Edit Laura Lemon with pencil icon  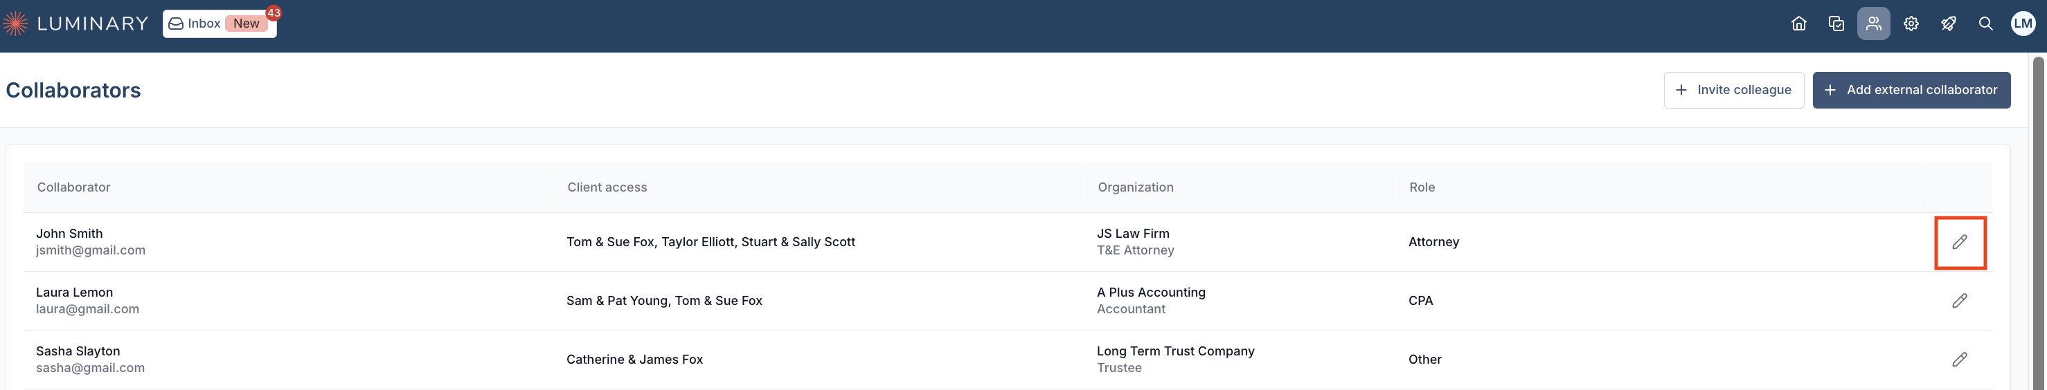point(1960,300)
